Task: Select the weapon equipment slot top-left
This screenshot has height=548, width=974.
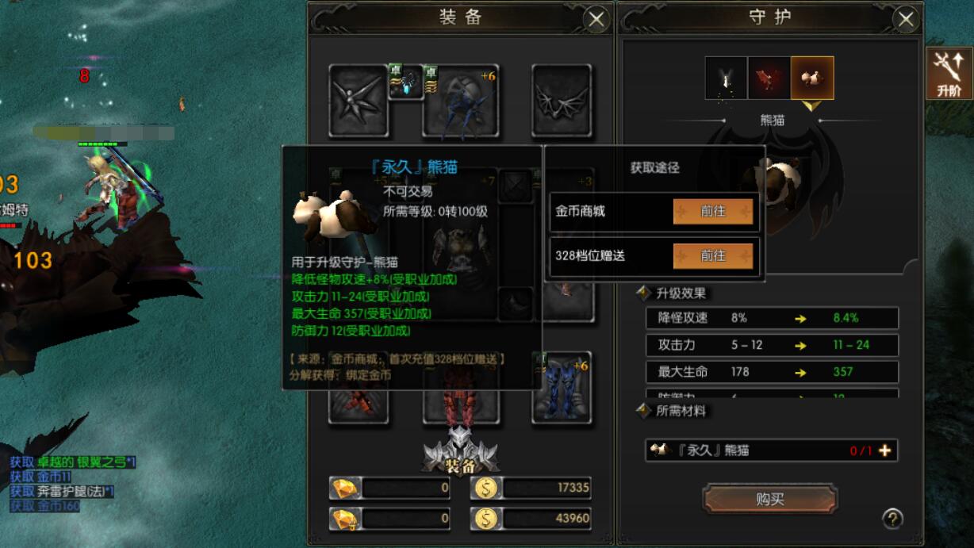Action: (x=359, y=101)
